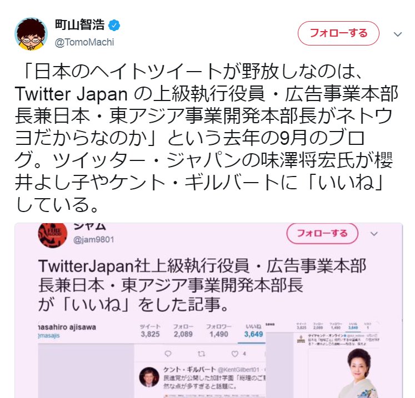Click the reply speech bubble icon
This screenshot has width=415, height=398.
[168, 354]
